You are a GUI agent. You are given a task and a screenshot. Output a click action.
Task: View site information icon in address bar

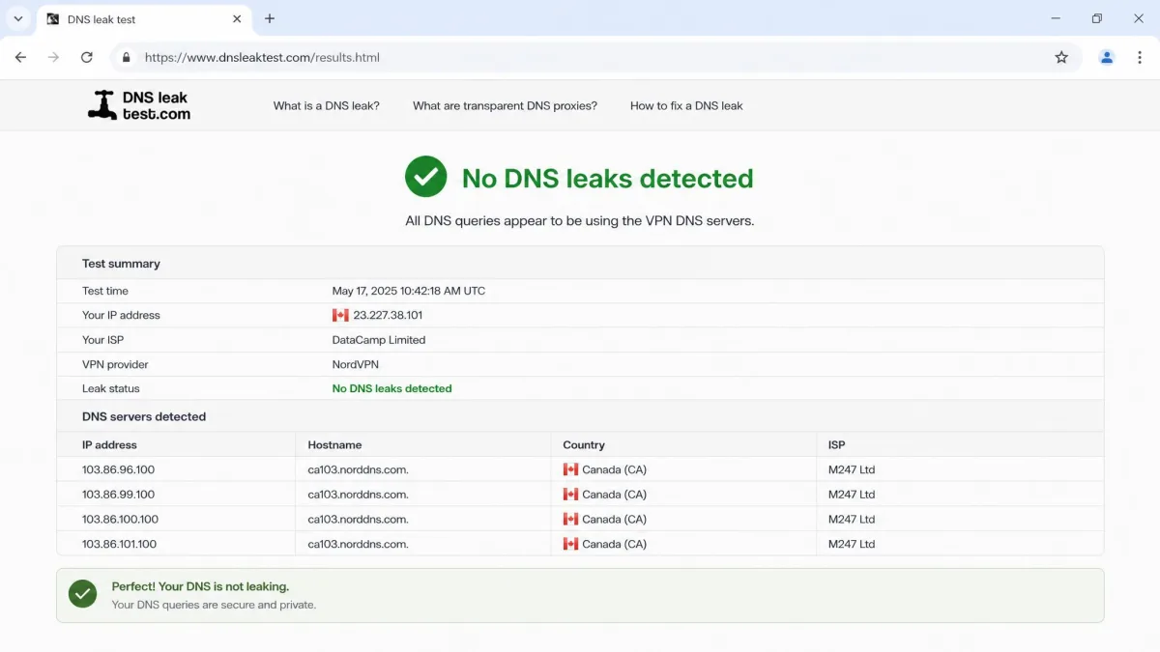(125, 57)
